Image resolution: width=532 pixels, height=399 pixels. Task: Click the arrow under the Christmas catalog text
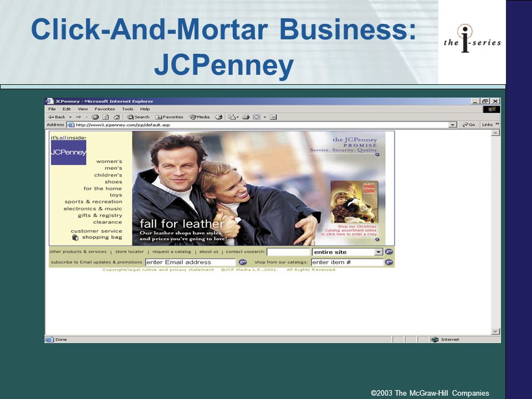[377, 239]
